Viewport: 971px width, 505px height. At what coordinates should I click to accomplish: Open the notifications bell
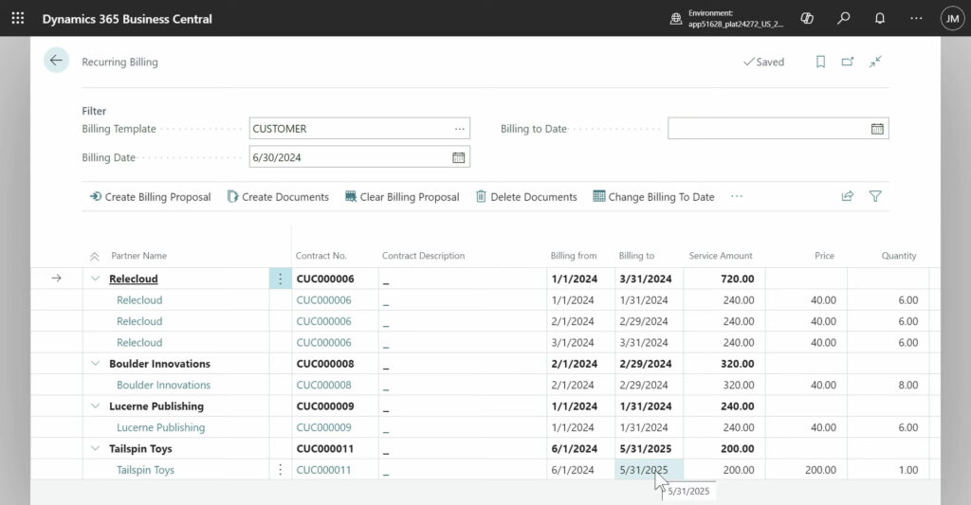[879, 19]
